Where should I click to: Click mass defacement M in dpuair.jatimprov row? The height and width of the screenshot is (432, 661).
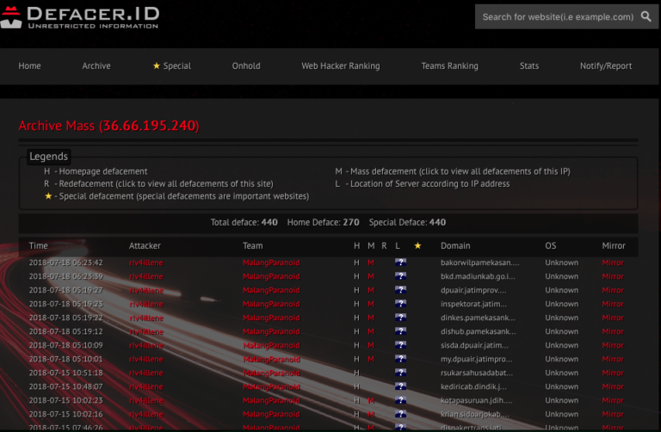[371, 290]
